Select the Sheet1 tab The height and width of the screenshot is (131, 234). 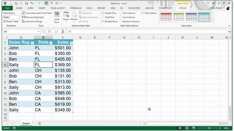[26, 123]
